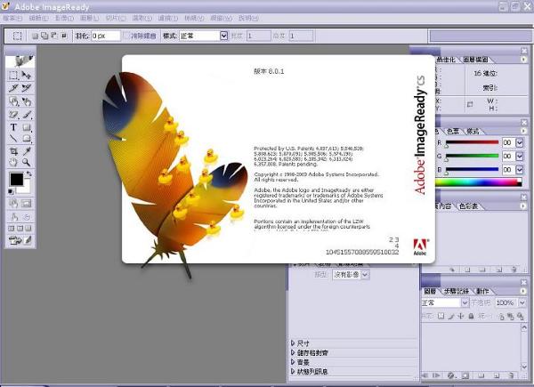Viewport: 534px width, 387px height.
Task: Open the G channel value dropdown
Action: 520,156
